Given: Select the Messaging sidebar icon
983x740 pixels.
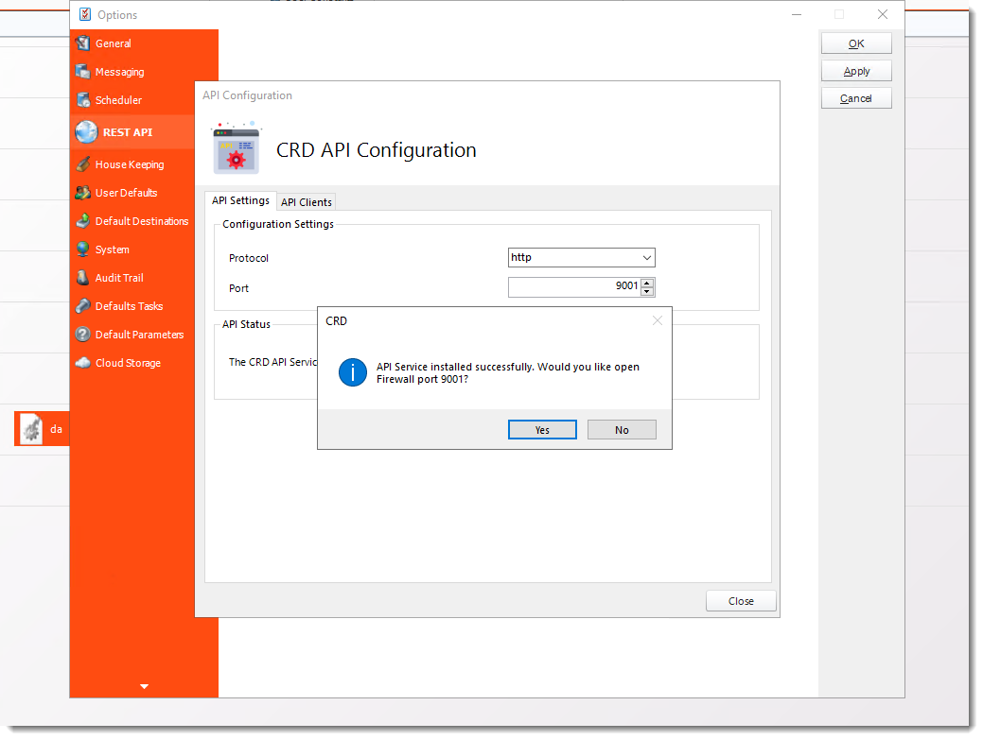Looking at the screenshot, I should pyautogui.click(x=118, y=72).
